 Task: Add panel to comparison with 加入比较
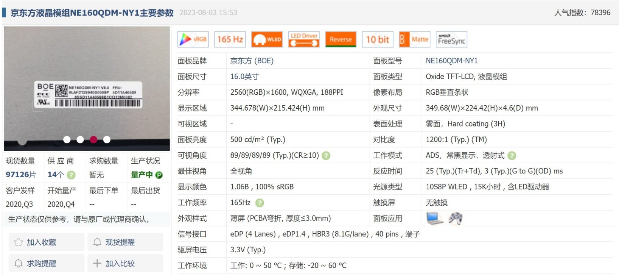[125, 263]
